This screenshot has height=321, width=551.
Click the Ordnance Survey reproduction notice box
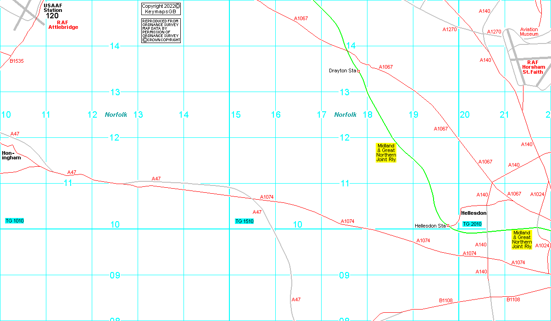(161, 31)
